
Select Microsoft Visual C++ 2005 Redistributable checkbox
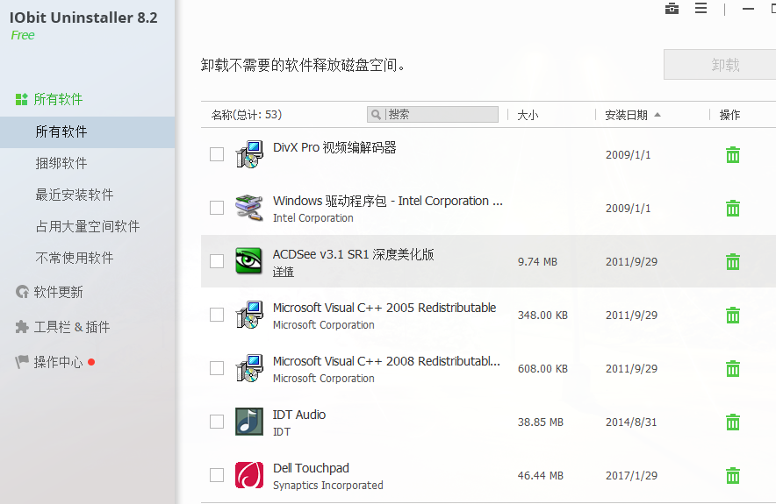[217, 315]
